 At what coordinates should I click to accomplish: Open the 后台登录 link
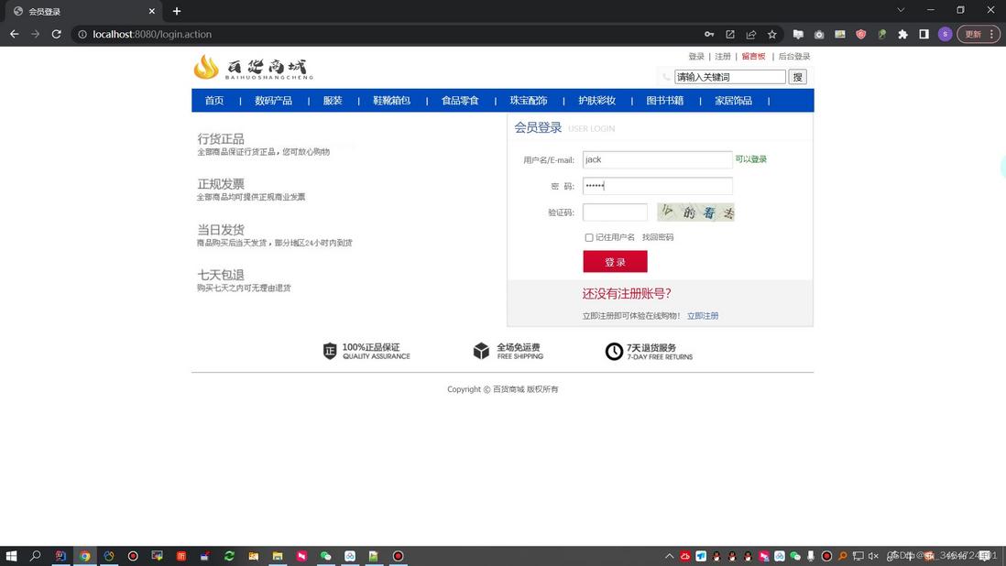tap(794, 57)
